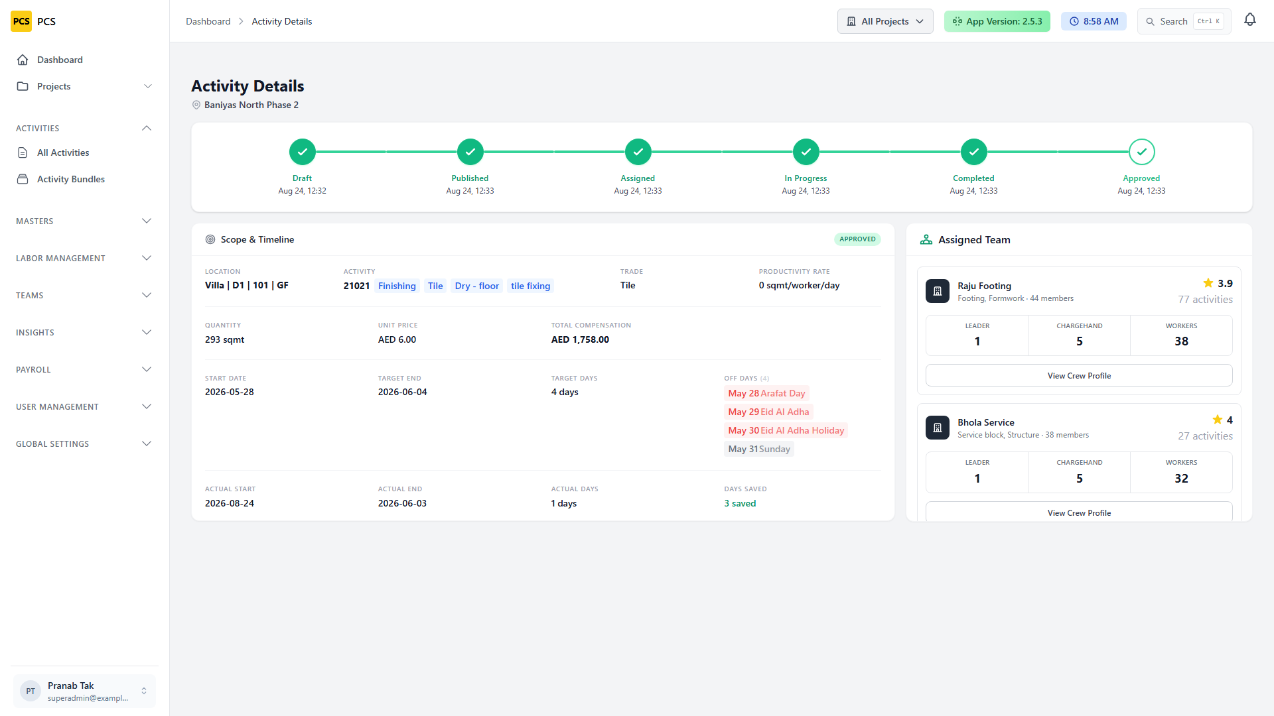Click the Completed step checkmark circle

tap(974, 152)
